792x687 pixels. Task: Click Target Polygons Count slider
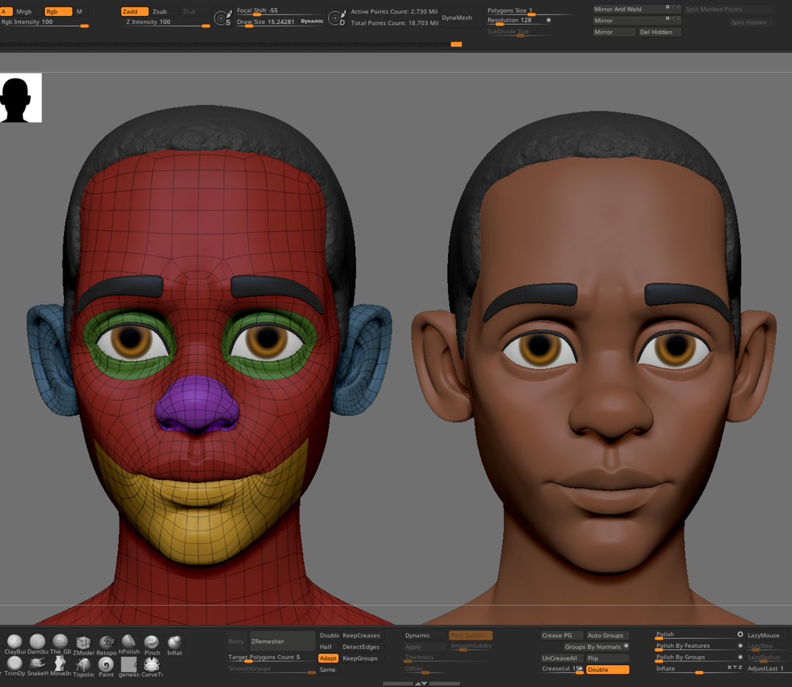[271, 658]
